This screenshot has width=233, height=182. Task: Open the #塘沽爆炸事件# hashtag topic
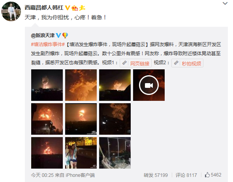48,44
